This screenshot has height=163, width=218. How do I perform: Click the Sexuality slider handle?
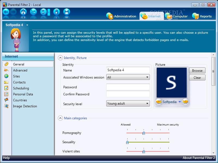(x=127, y=142)
